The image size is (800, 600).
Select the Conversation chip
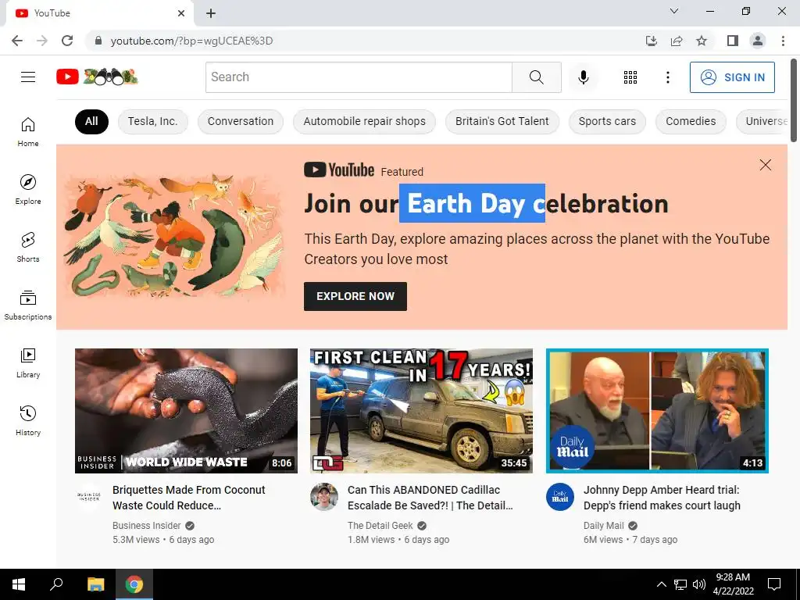pyautogui.click(x=241, y=121)
